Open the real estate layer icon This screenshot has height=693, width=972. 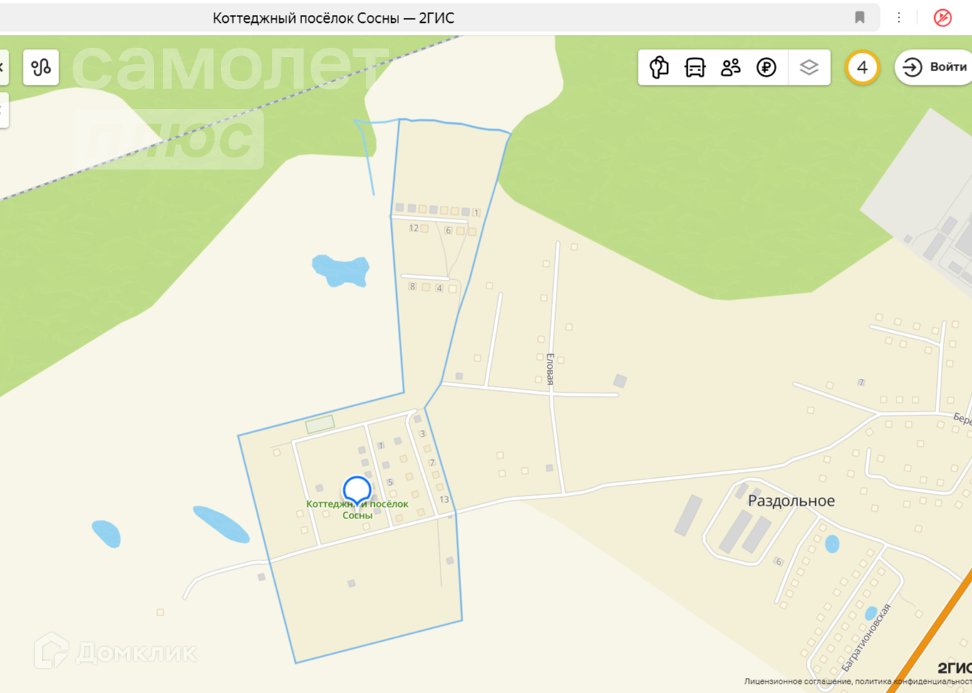tap(659, 68)
